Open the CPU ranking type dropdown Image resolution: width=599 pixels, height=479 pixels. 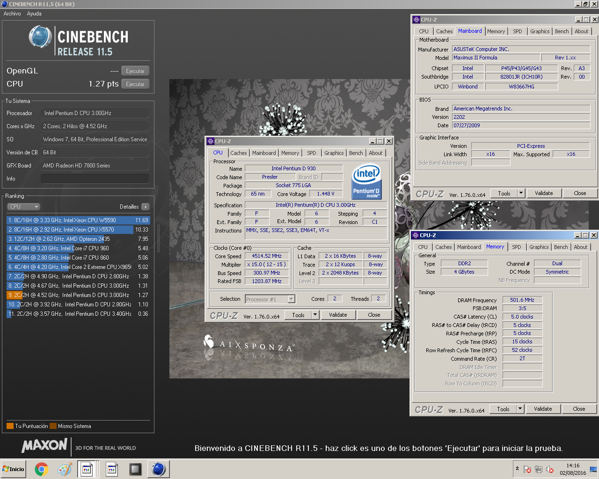23,206
